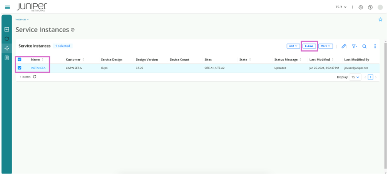Click the Sites column header
Screen dimensions: 388x176
click(208, 60)
